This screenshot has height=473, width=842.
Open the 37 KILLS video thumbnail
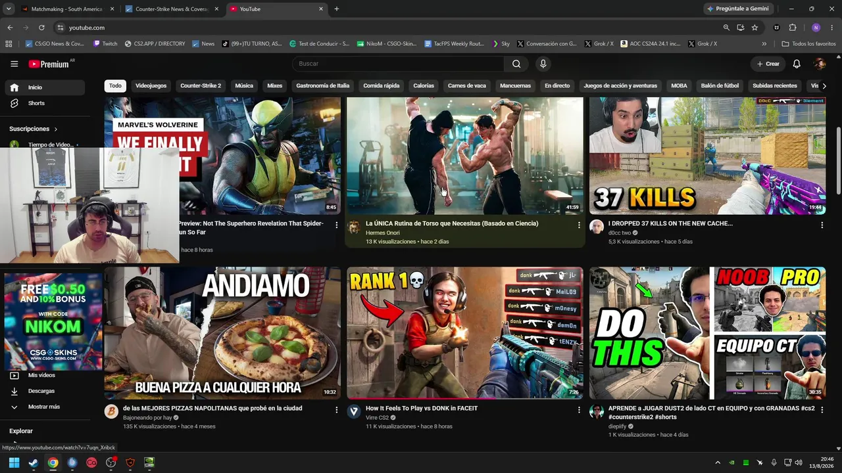(707, 156)
